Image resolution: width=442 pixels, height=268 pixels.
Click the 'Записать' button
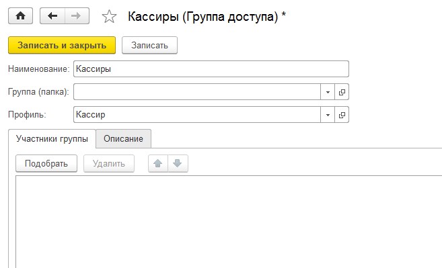coord(149,45)
